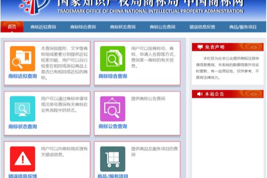
Task: Follow the blue 商标近似查询 card link
Action: click(x=23, y=76)
